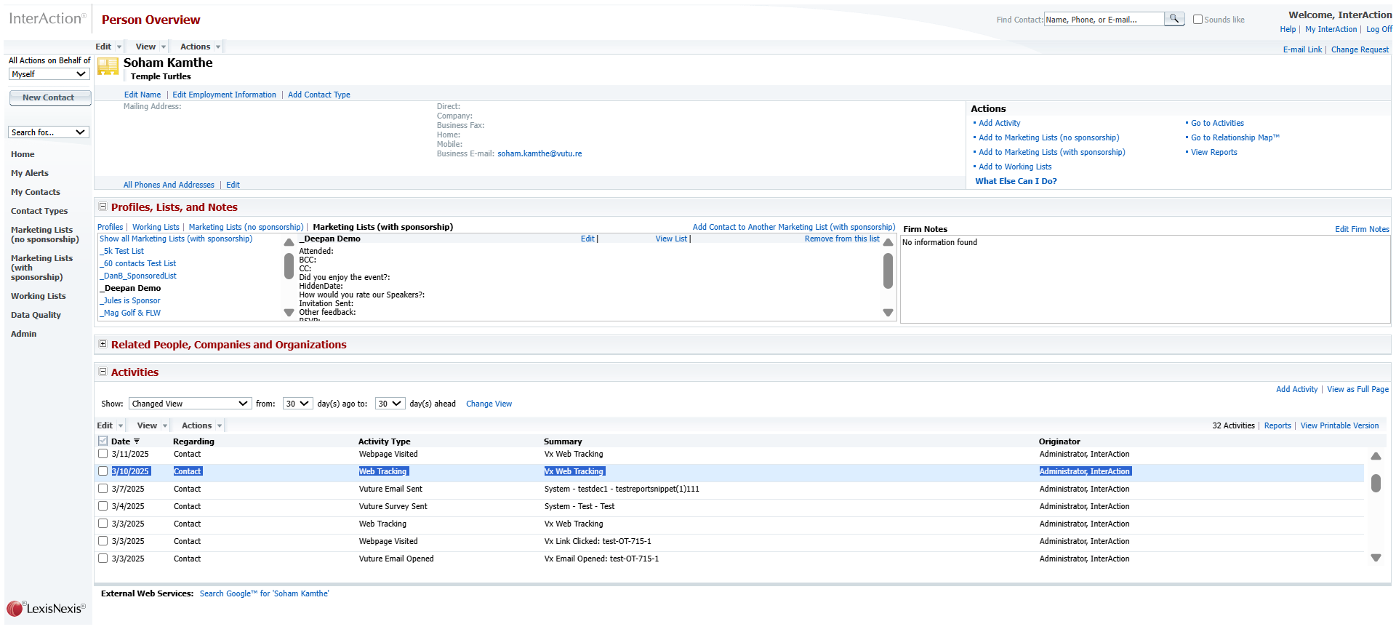This screenshot has width=1396, height=632.
Task: Click the InterAction logo
Action: coord(47,19)
